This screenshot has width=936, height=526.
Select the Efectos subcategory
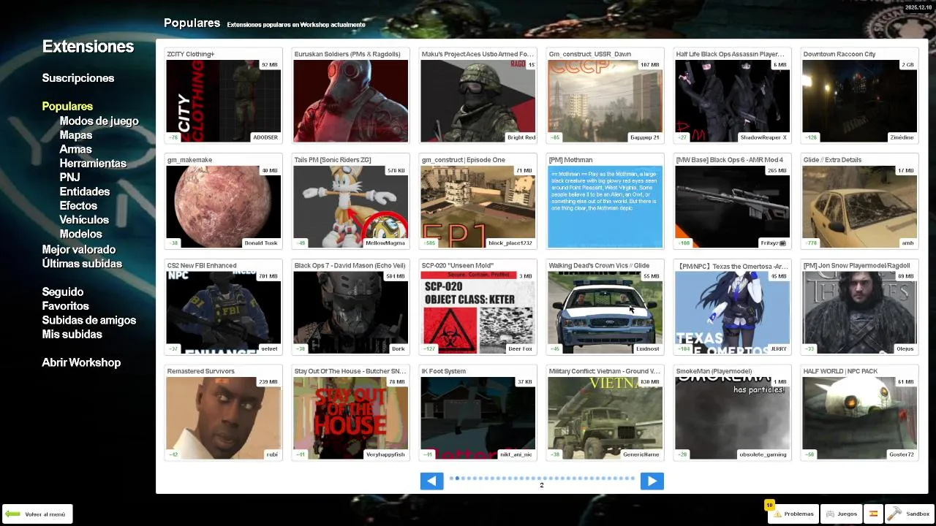(78, 205)
